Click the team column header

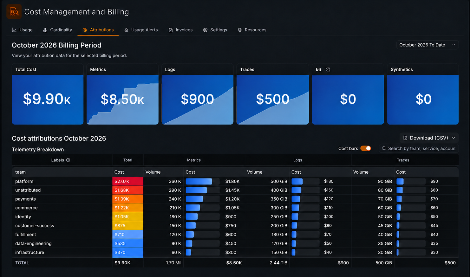click(x=20, y=172)
